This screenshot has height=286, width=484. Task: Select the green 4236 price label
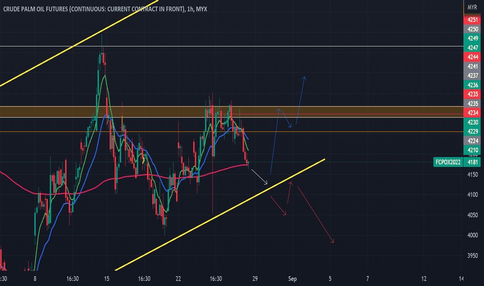click(x=472, y=85)
